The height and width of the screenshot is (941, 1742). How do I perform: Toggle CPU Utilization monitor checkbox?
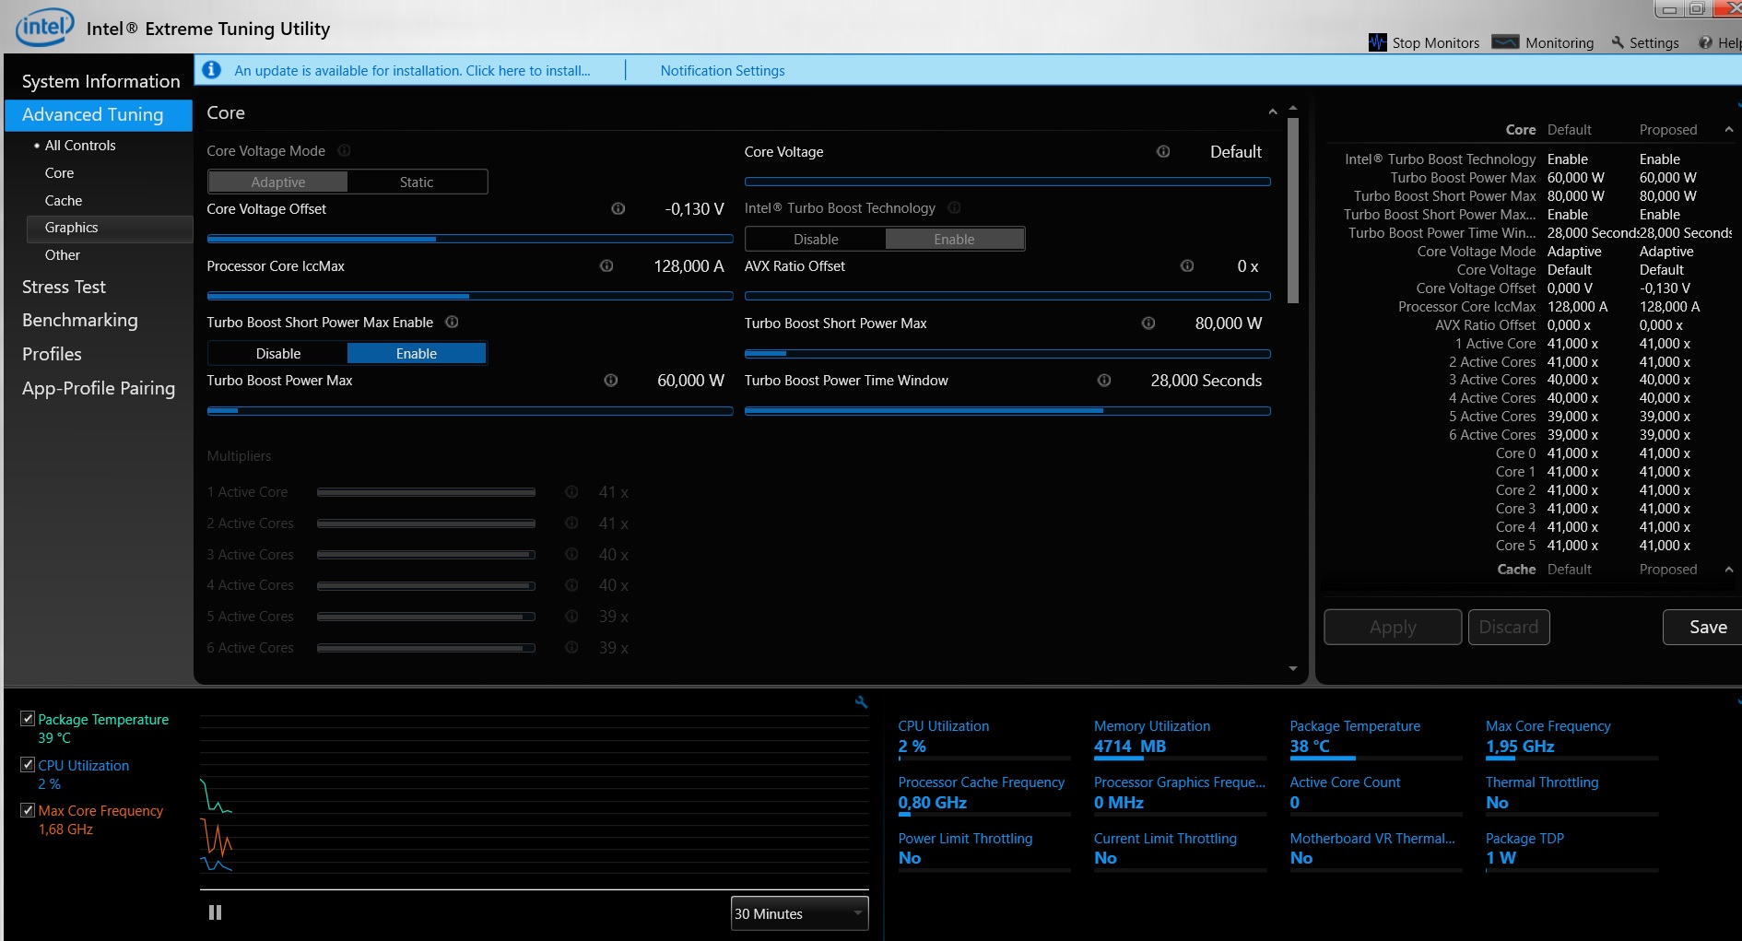tap(28, 764)
